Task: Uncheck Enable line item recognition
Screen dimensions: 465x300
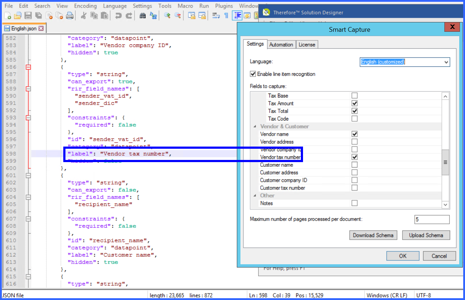Action: [x=253, y=74]
